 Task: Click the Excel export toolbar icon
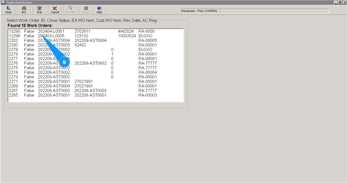click(x=86, y=10)
